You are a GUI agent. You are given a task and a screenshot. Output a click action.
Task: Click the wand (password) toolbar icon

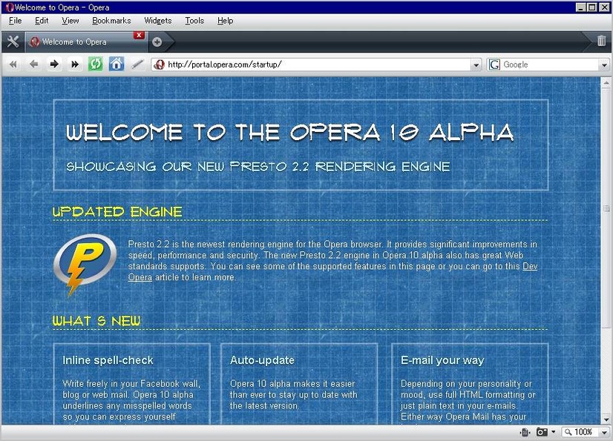click(137, 64)
